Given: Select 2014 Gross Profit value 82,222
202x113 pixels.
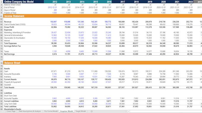Looking at the screenshot, I should pos(81,27).
